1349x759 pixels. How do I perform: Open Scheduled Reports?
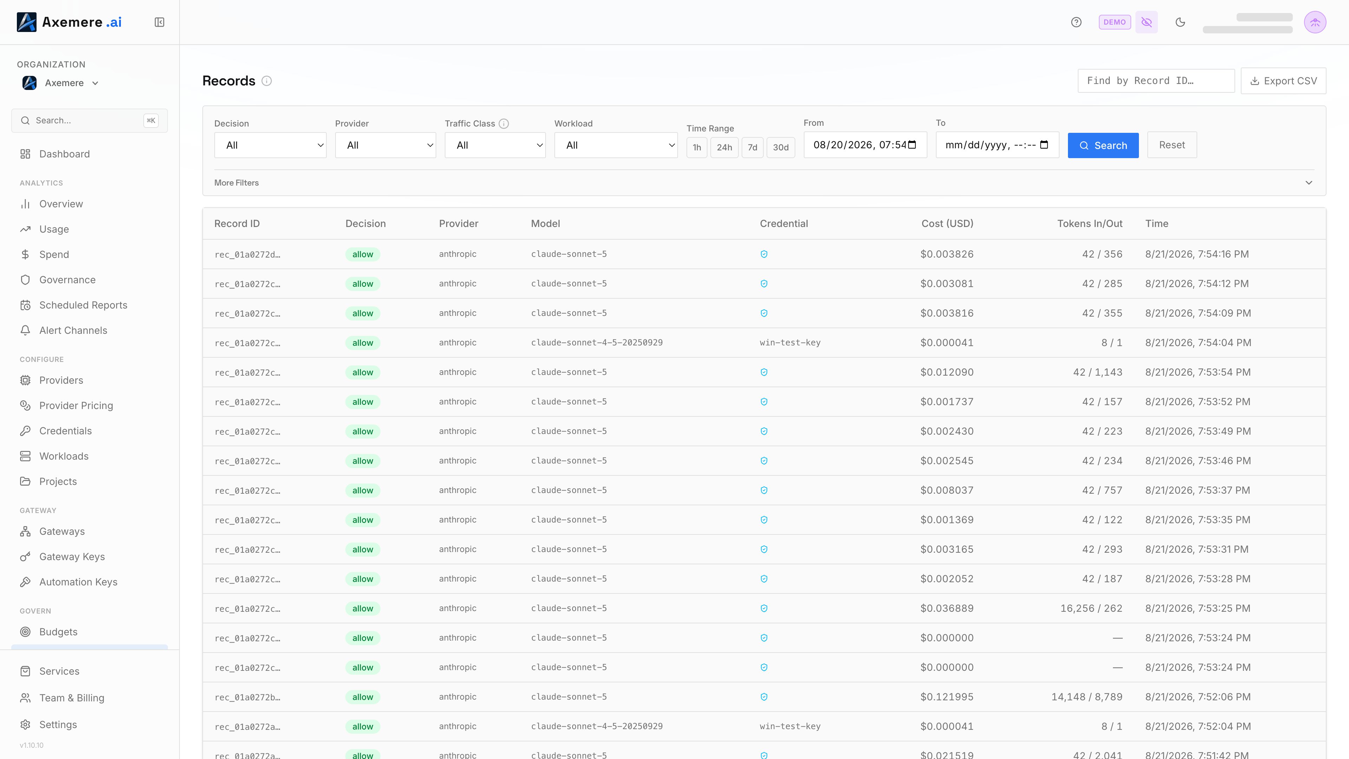90,305
